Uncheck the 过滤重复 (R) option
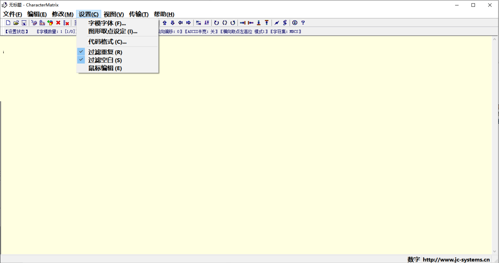Viewport: 499px width, 263px height. pyautogui.click(x=117, y=52)
